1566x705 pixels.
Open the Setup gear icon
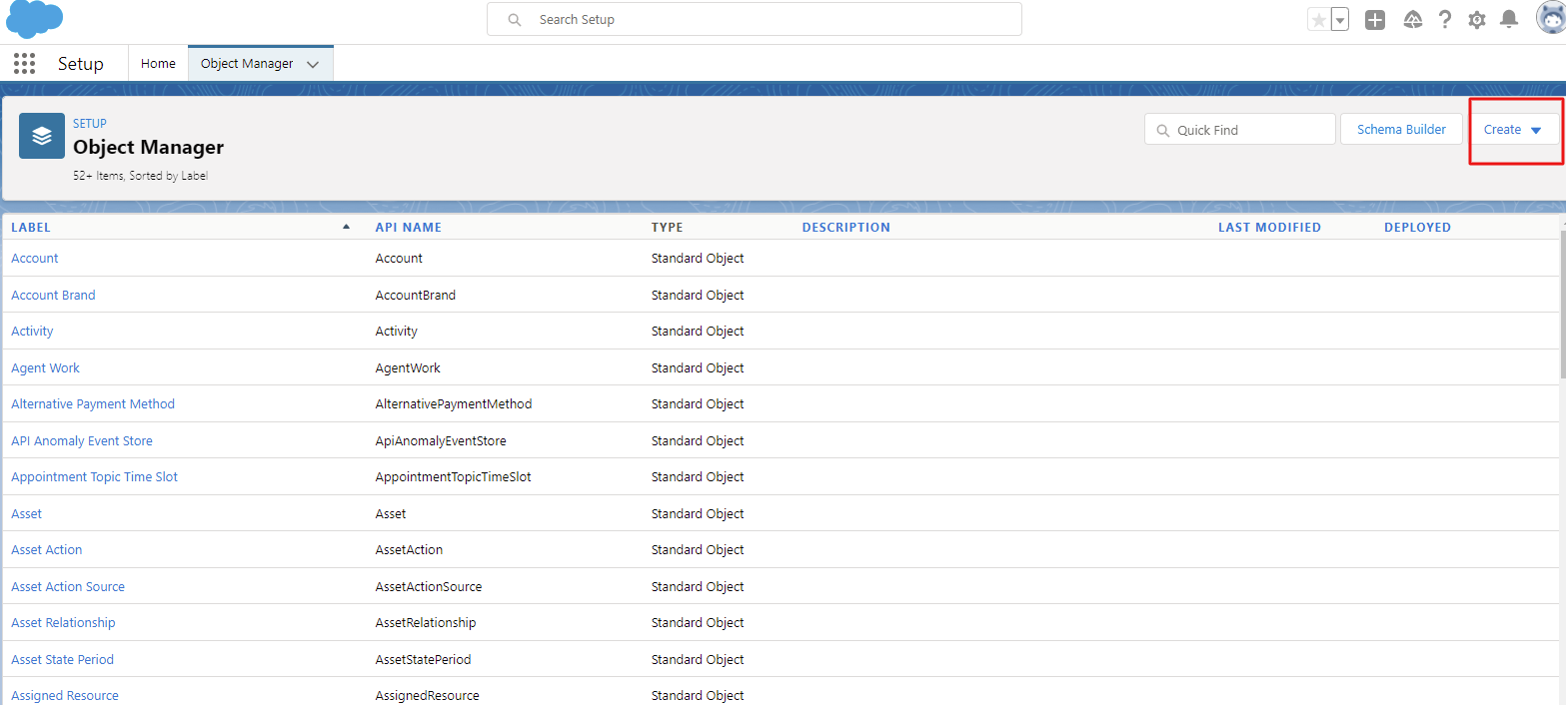(x=1477, y=20)
